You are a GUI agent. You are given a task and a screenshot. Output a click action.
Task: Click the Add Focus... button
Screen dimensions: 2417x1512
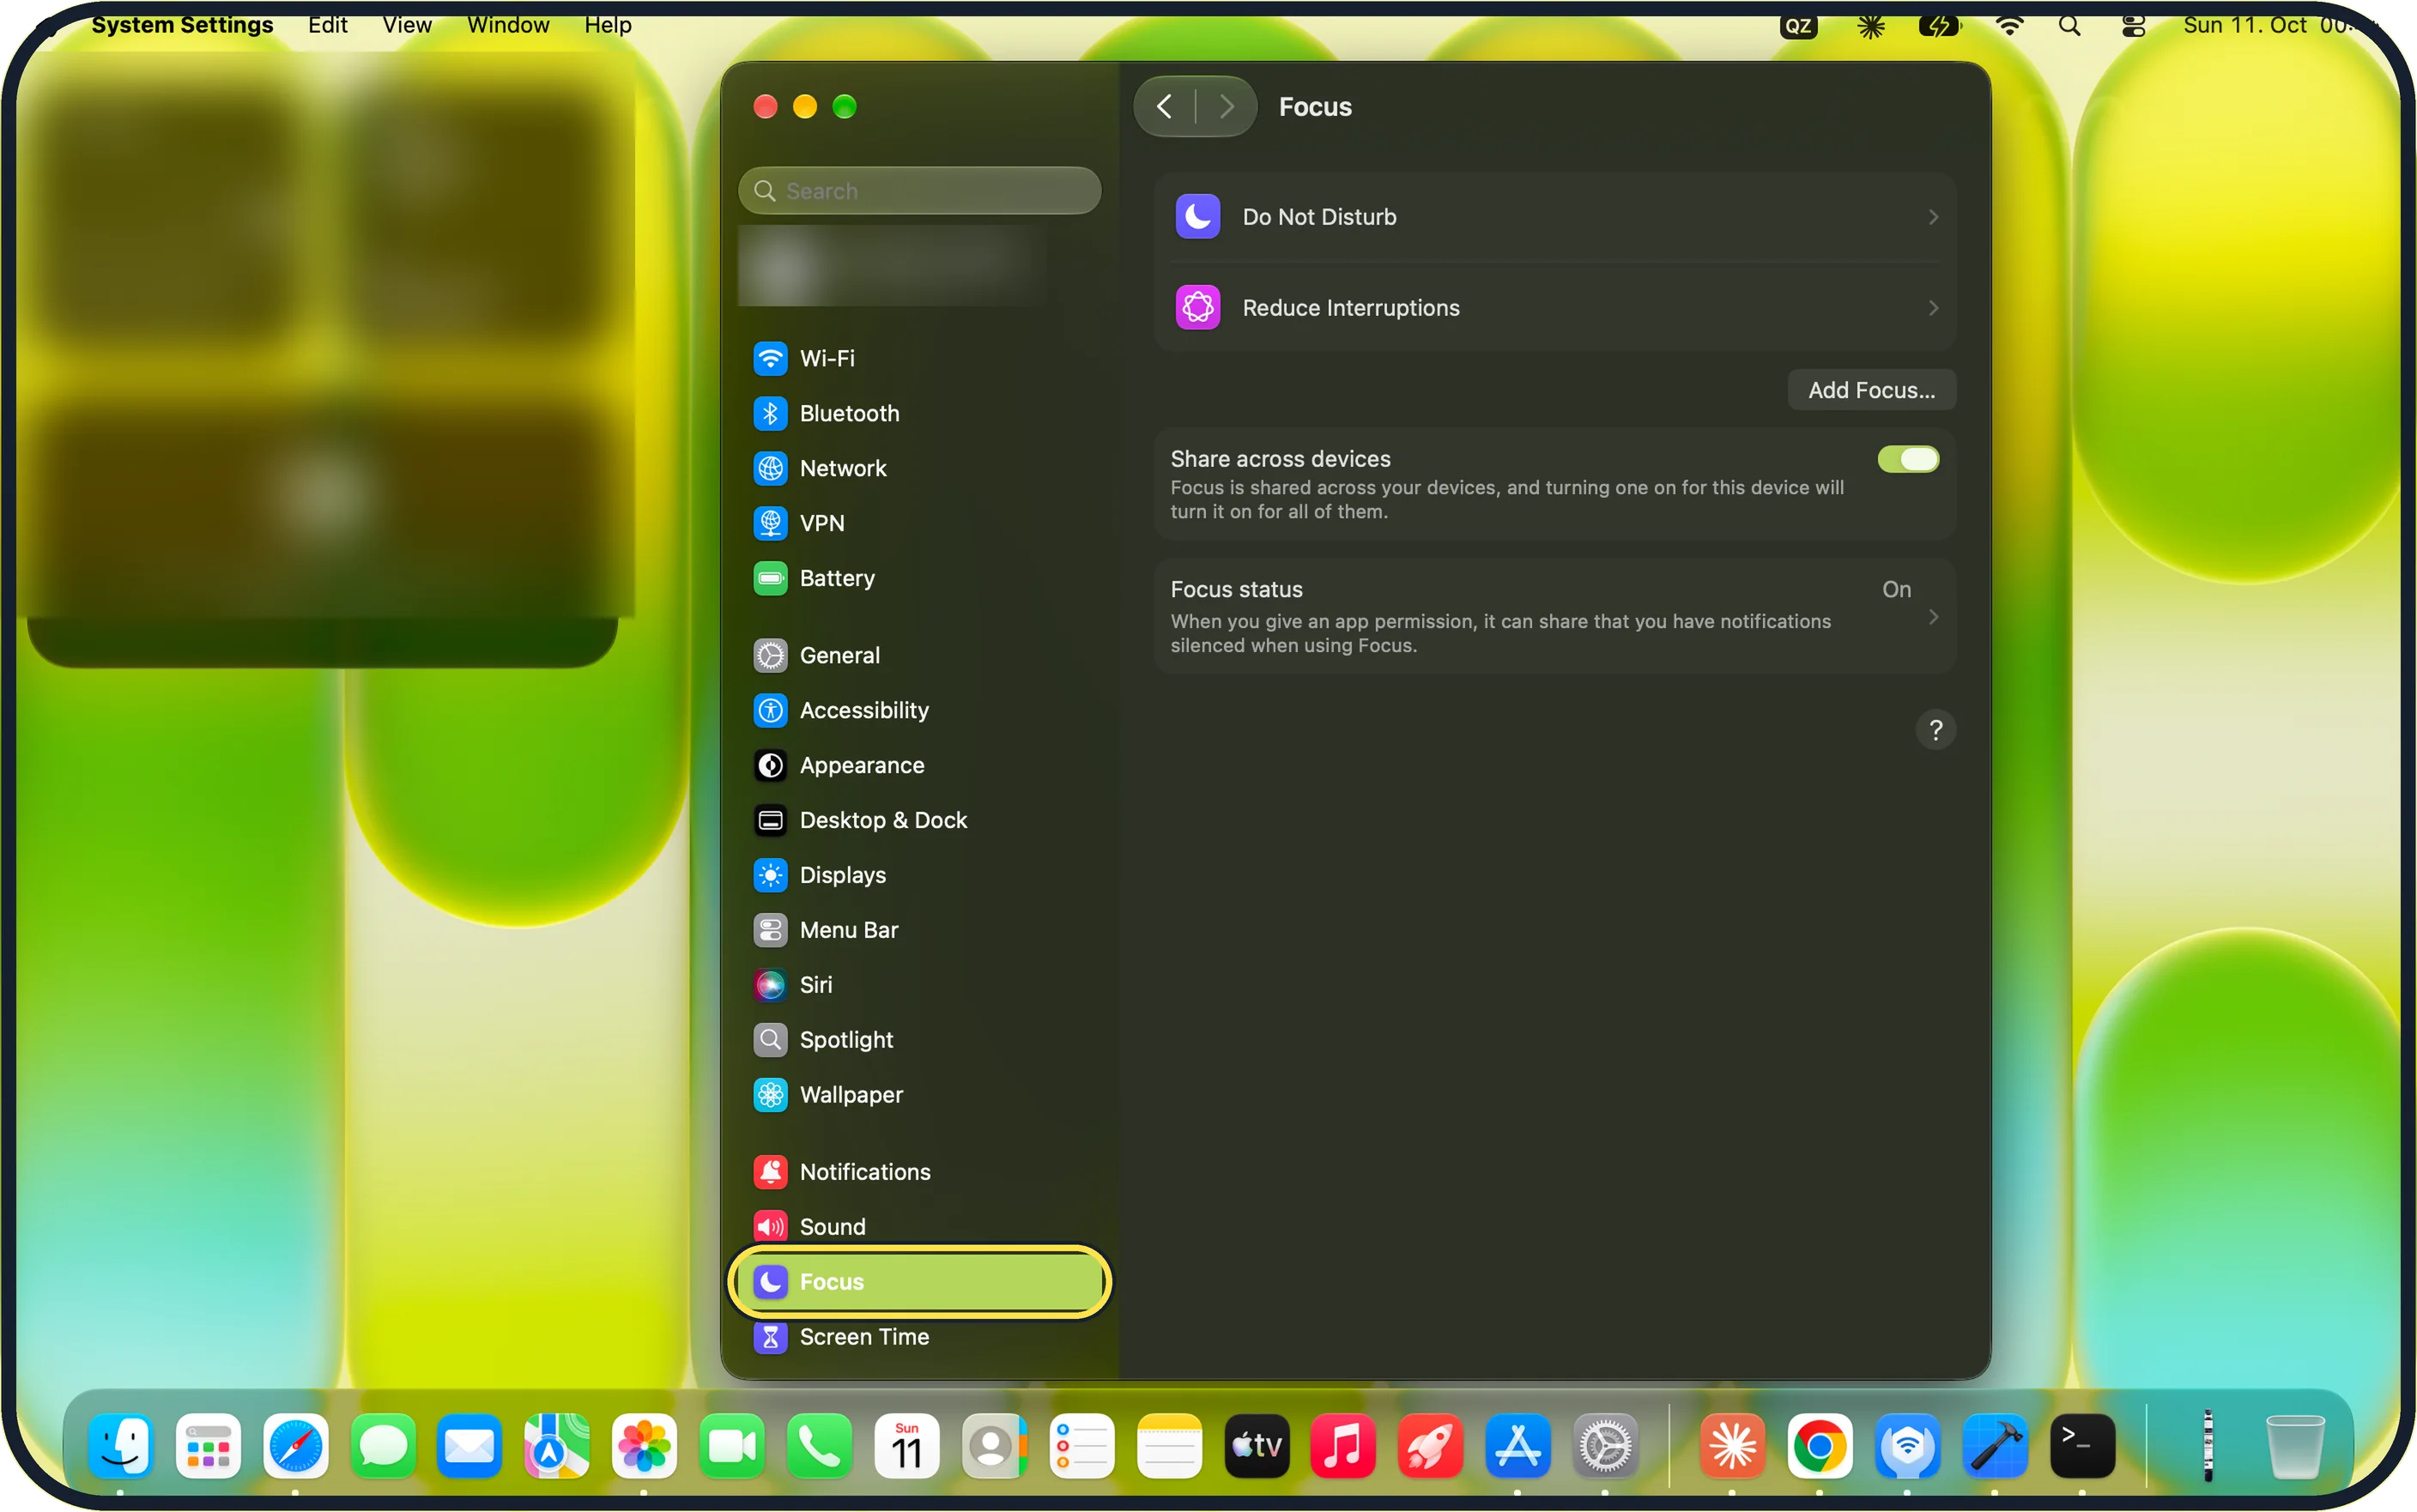point(1871,390)
